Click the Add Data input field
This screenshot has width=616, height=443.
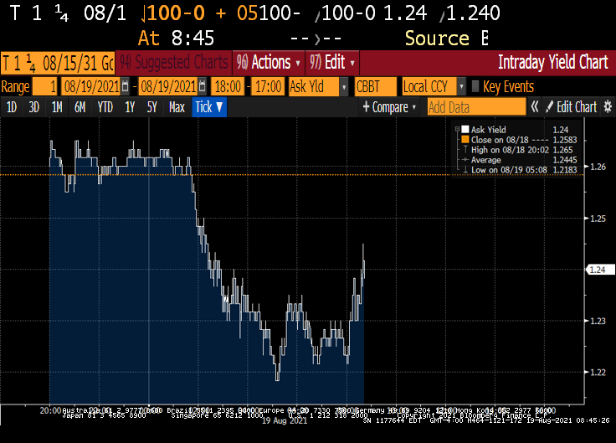[x=475, y=107]
